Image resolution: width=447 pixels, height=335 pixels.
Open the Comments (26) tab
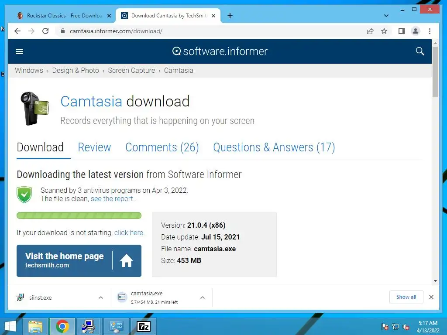[x=162, y=147]
